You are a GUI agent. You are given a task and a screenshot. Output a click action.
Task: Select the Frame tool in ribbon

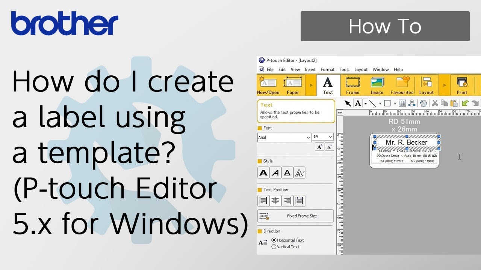tap(352, 85)
